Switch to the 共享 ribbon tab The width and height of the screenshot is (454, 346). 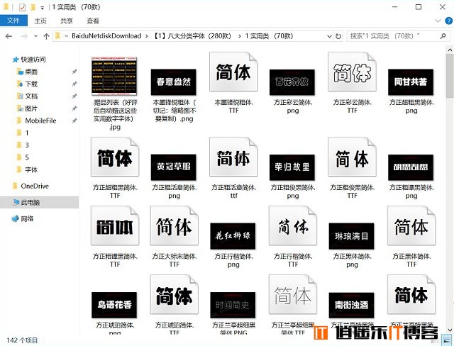[67, 21]
